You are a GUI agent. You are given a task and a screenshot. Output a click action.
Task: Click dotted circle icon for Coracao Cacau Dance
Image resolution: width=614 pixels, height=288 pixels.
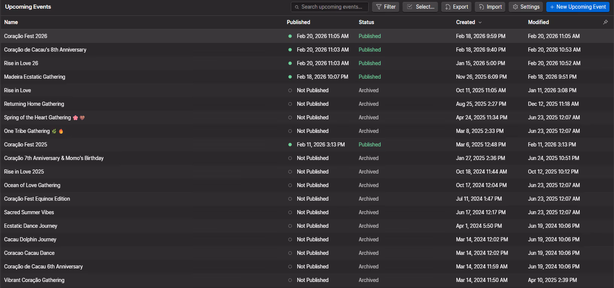tap(290, 253)
